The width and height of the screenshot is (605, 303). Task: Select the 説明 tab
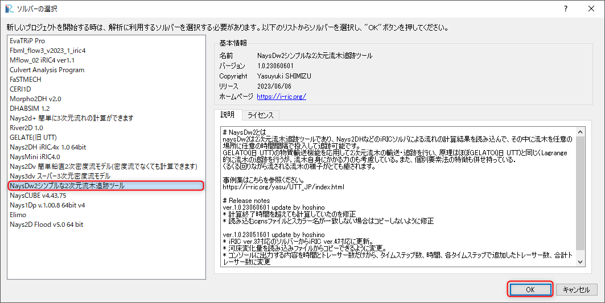click(228, 115)
